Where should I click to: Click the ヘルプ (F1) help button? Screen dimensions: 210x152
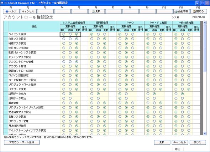(x=11, y=11)
